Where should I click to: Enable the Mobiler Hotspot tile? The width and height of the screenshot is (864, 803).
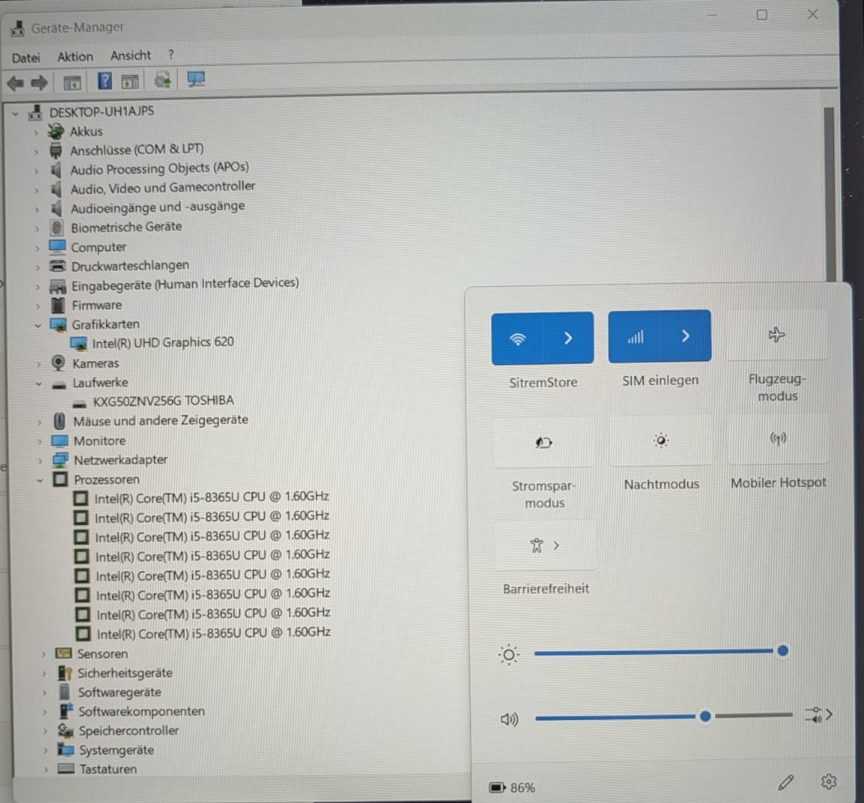tap(778, 439)
